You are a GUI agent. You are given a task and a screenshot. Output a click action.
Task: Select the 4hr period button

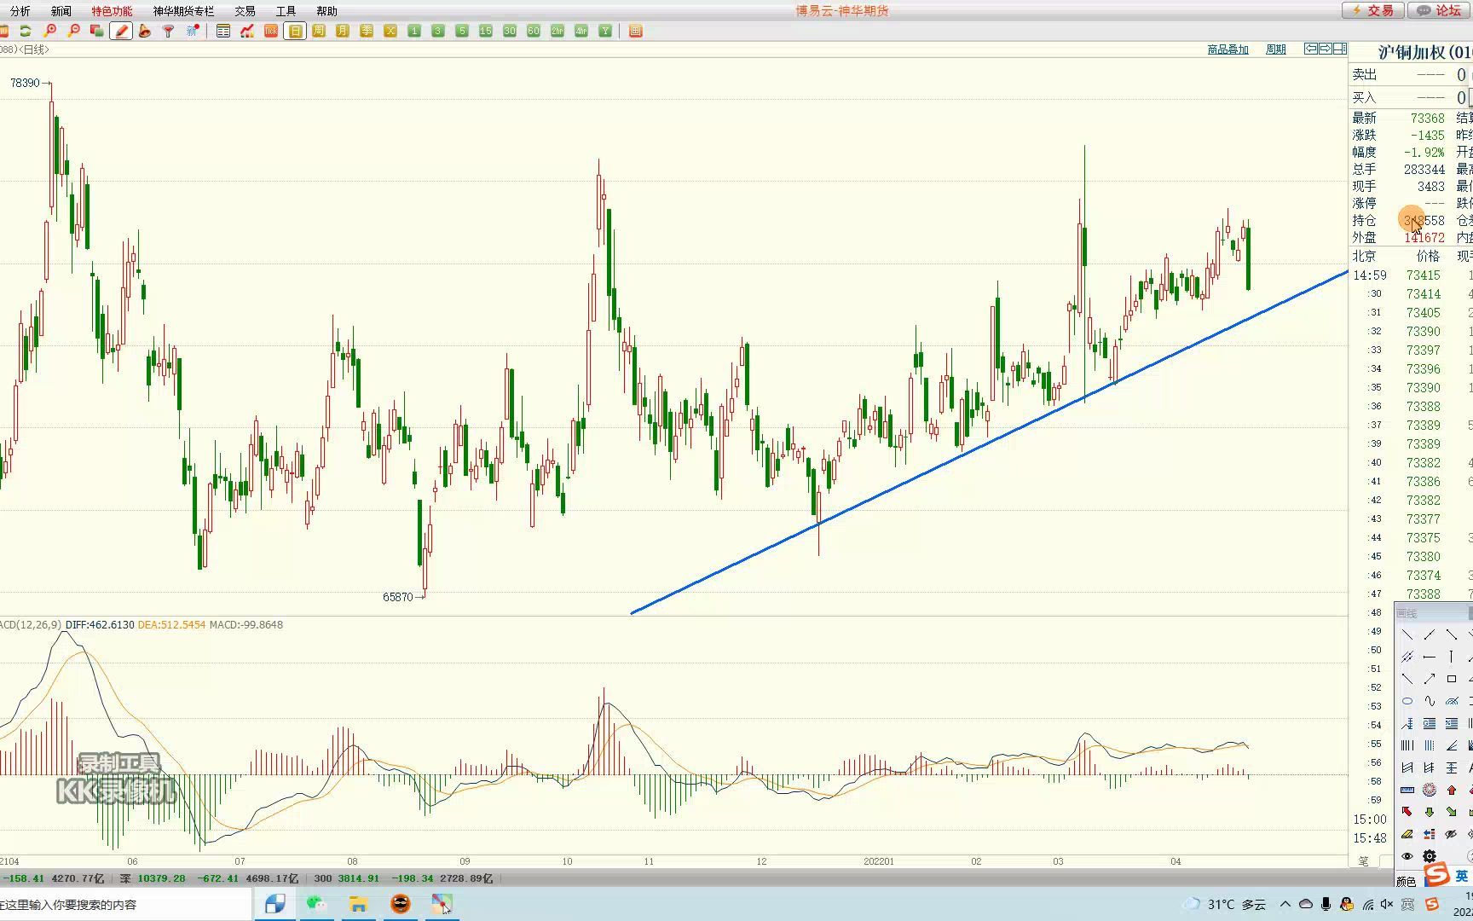(x=581, y=31)
